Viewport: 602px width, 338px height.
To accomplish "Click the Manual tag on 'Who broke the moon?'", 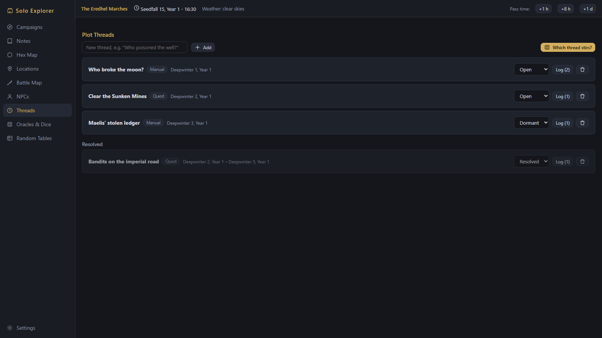I will click(157, 69).
